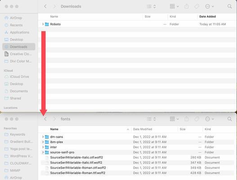Click the tags icon in Downloads toolbar

point(197,6)
